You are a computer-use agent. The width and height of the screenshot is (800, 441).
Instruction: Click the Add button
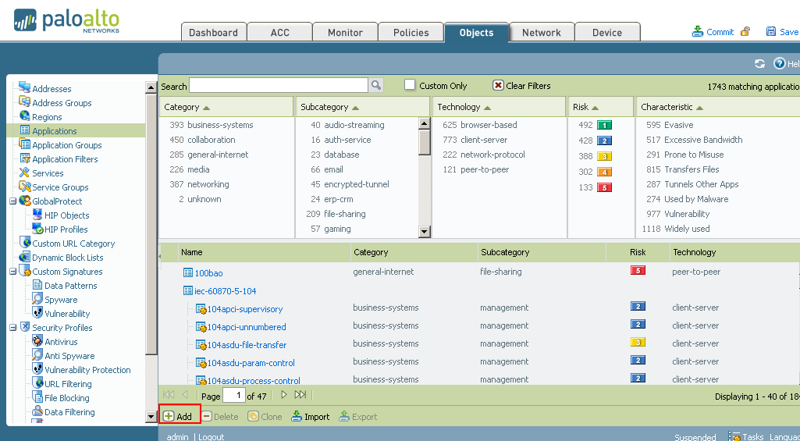(x=179, y=417)
